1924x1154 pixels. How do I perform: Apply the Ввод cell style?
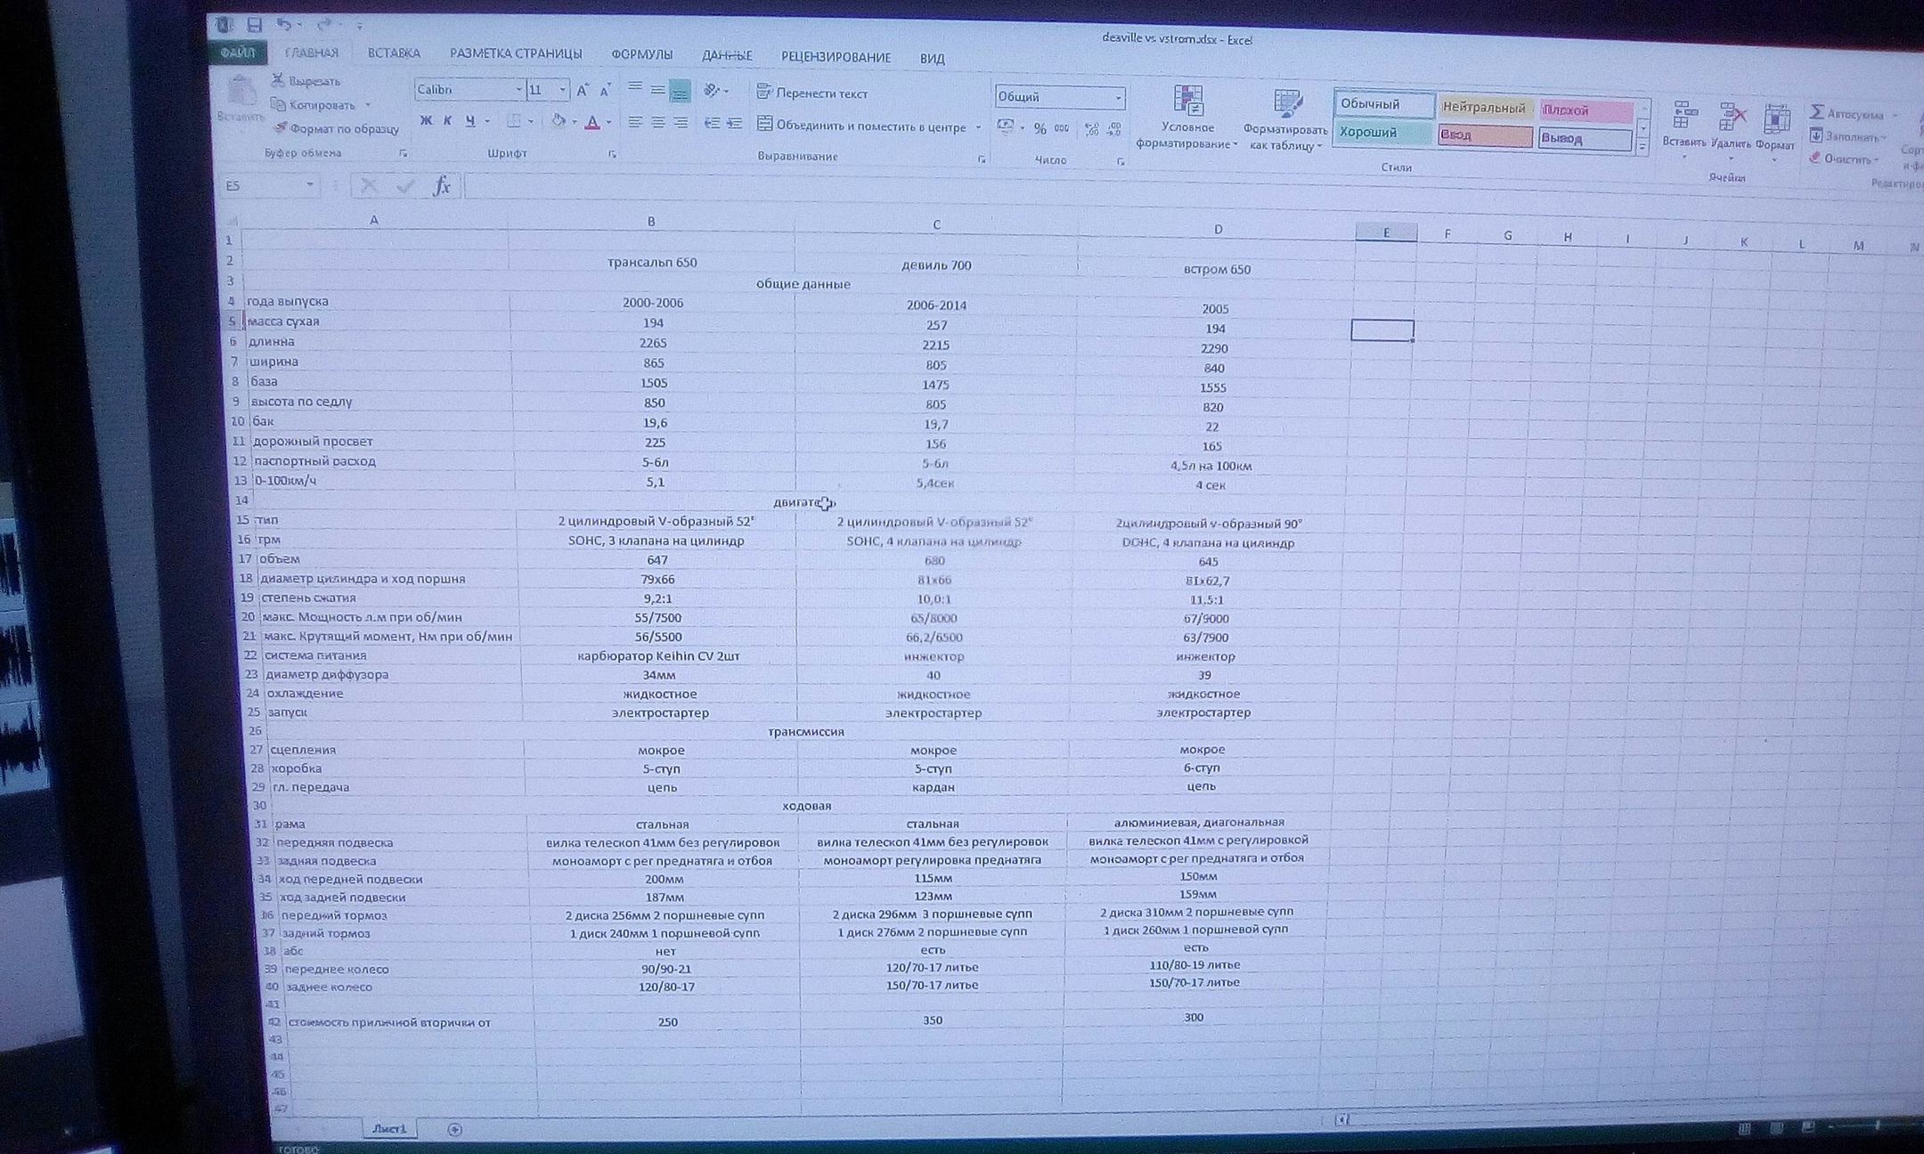click(x=1485, y=136)
